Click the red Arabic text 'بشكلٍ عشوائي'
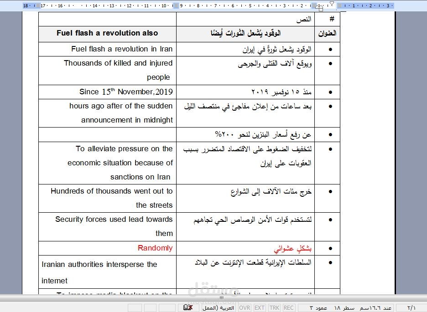 pos(292,248)
